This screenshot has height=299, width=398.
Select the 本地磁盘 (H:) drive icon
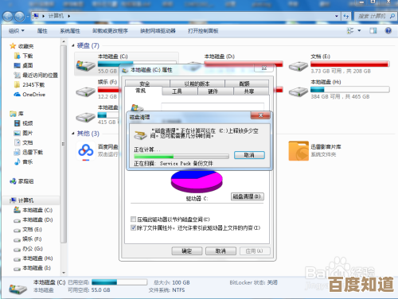click(x=298, y=91)
